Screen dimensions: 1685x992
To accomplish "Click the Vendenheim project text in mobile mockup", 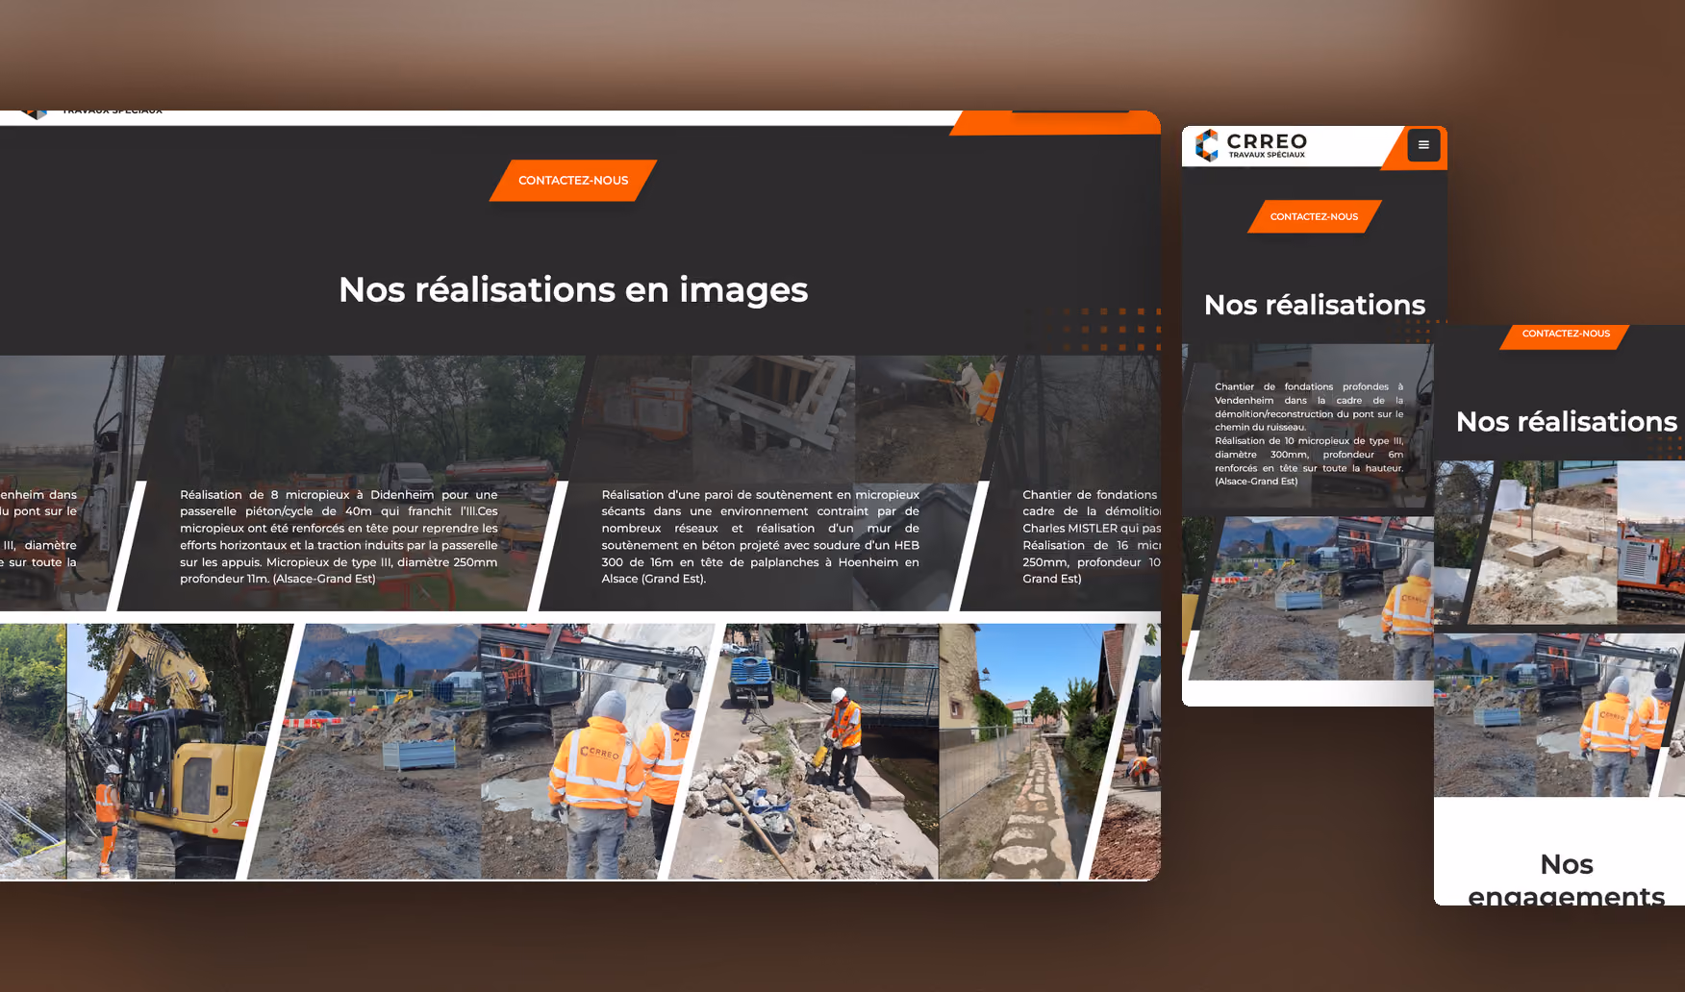I will click(x=1309, y=434).
